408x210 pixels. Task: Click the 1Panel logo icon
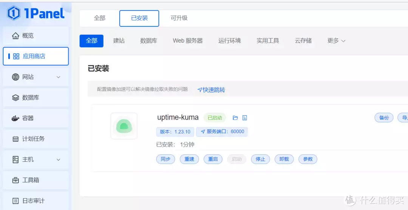tap(14, 13)
